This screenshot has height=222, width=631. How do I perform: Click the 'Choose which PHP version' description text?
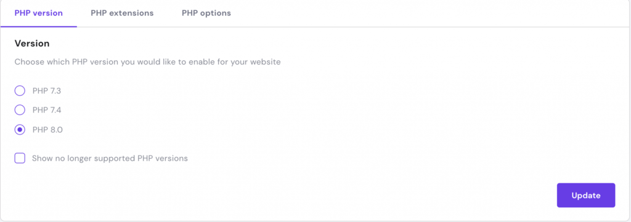point(147,62)
